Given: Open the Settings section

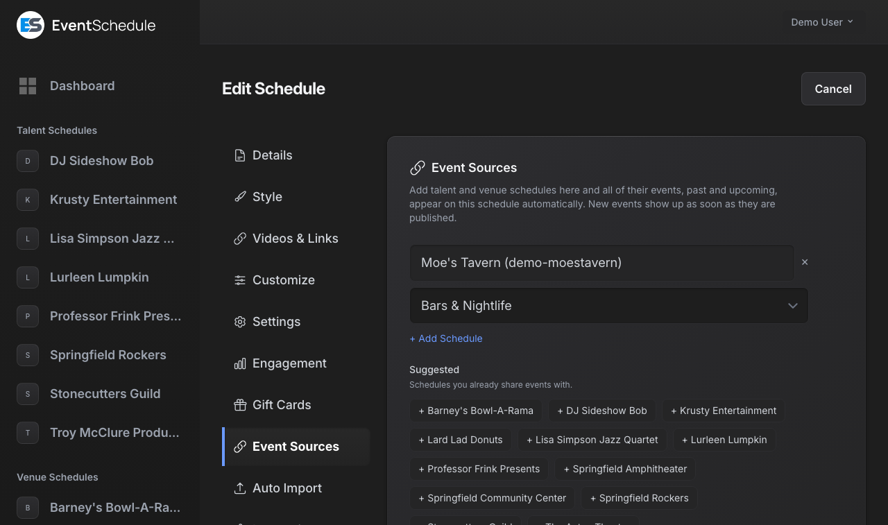Looking at the screenshot, I should point(296,322).
